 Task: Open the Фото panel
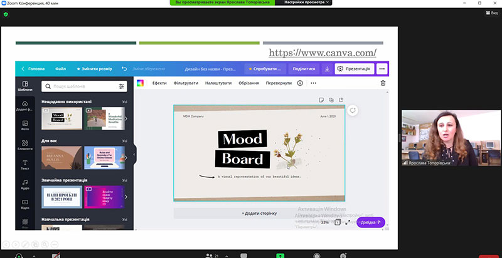point(25,125)
